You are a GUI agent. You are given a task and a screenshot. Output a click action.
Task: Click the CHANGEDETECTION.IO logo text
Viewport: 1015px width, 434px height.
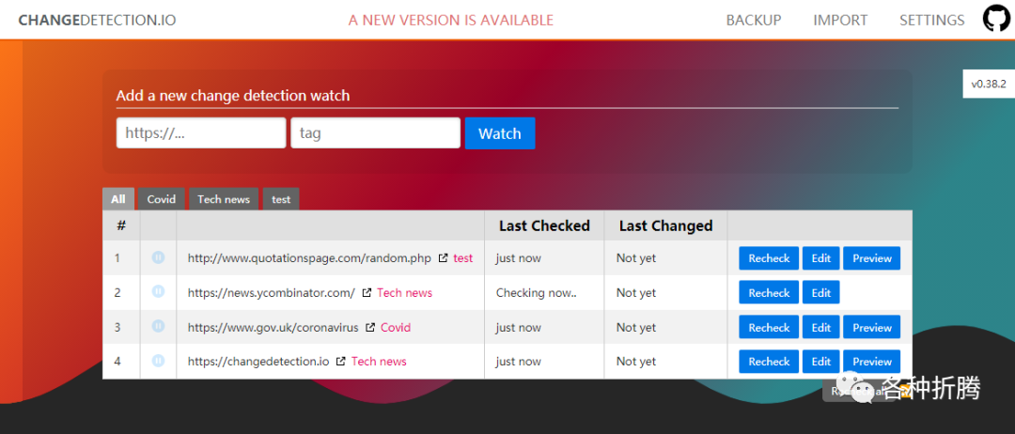(x=97, y=20)
